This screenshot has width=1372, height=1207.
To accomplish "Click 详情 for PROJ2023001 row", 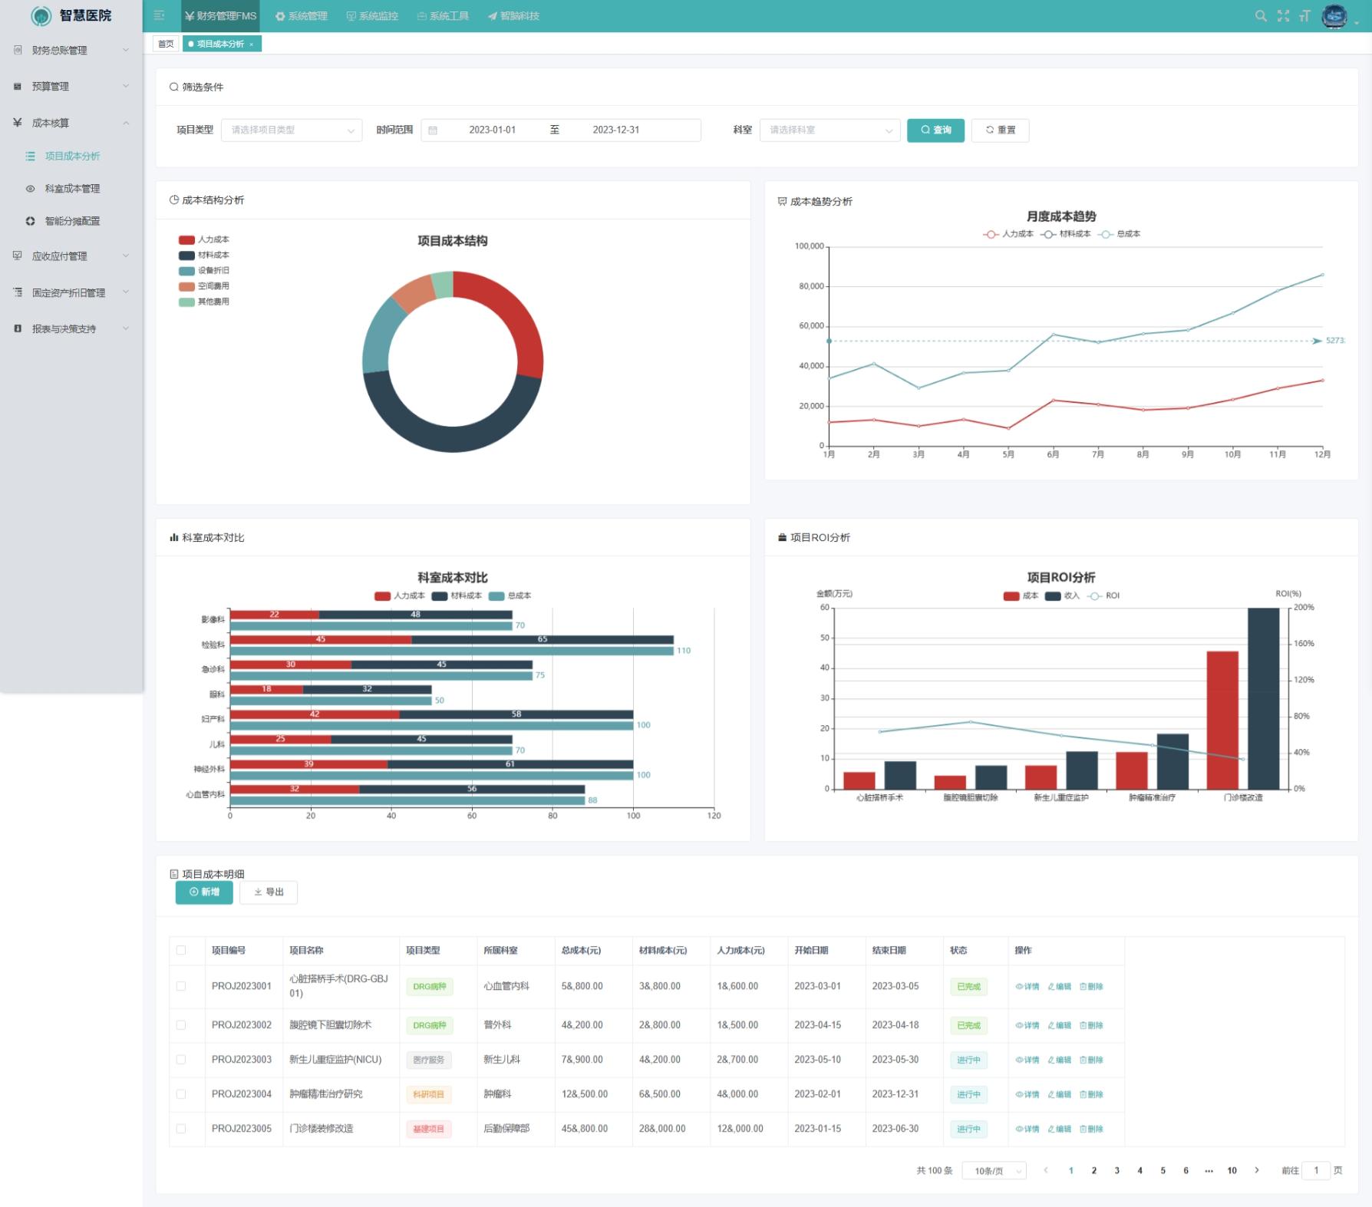I will click(1027, 987).
